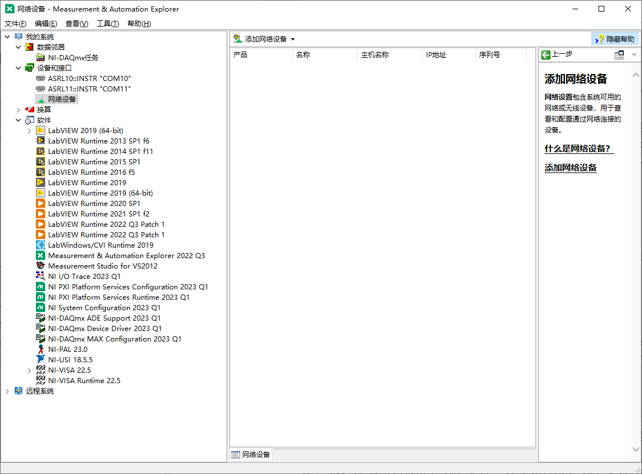The height and width of the screenshot is (474, 642).
Task: Select NI-DAQmx ADE Support 2023 Q1
Action: pyautogui.click(x=104, y=318)
